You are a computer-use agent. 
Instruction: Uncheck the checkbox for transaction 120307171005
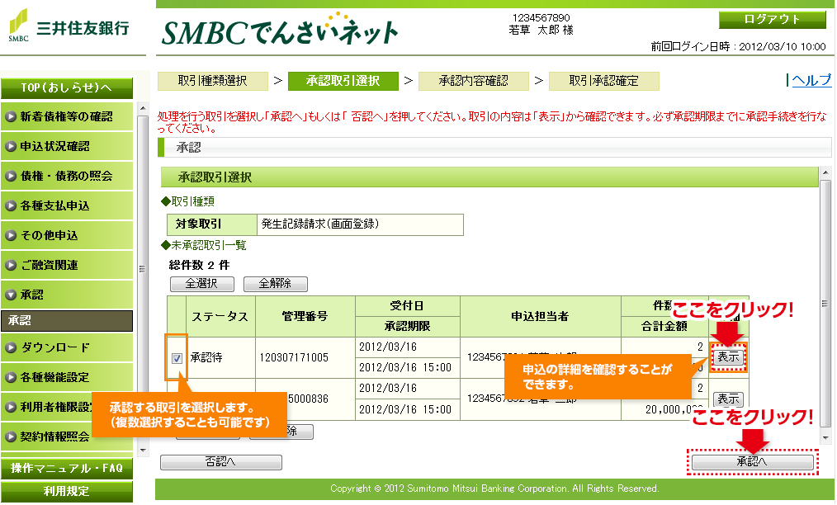click(177, 358)
